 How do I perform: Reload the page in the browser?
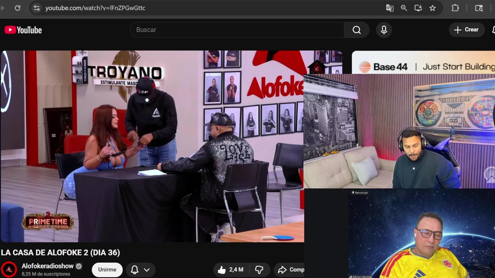point(17,8)
